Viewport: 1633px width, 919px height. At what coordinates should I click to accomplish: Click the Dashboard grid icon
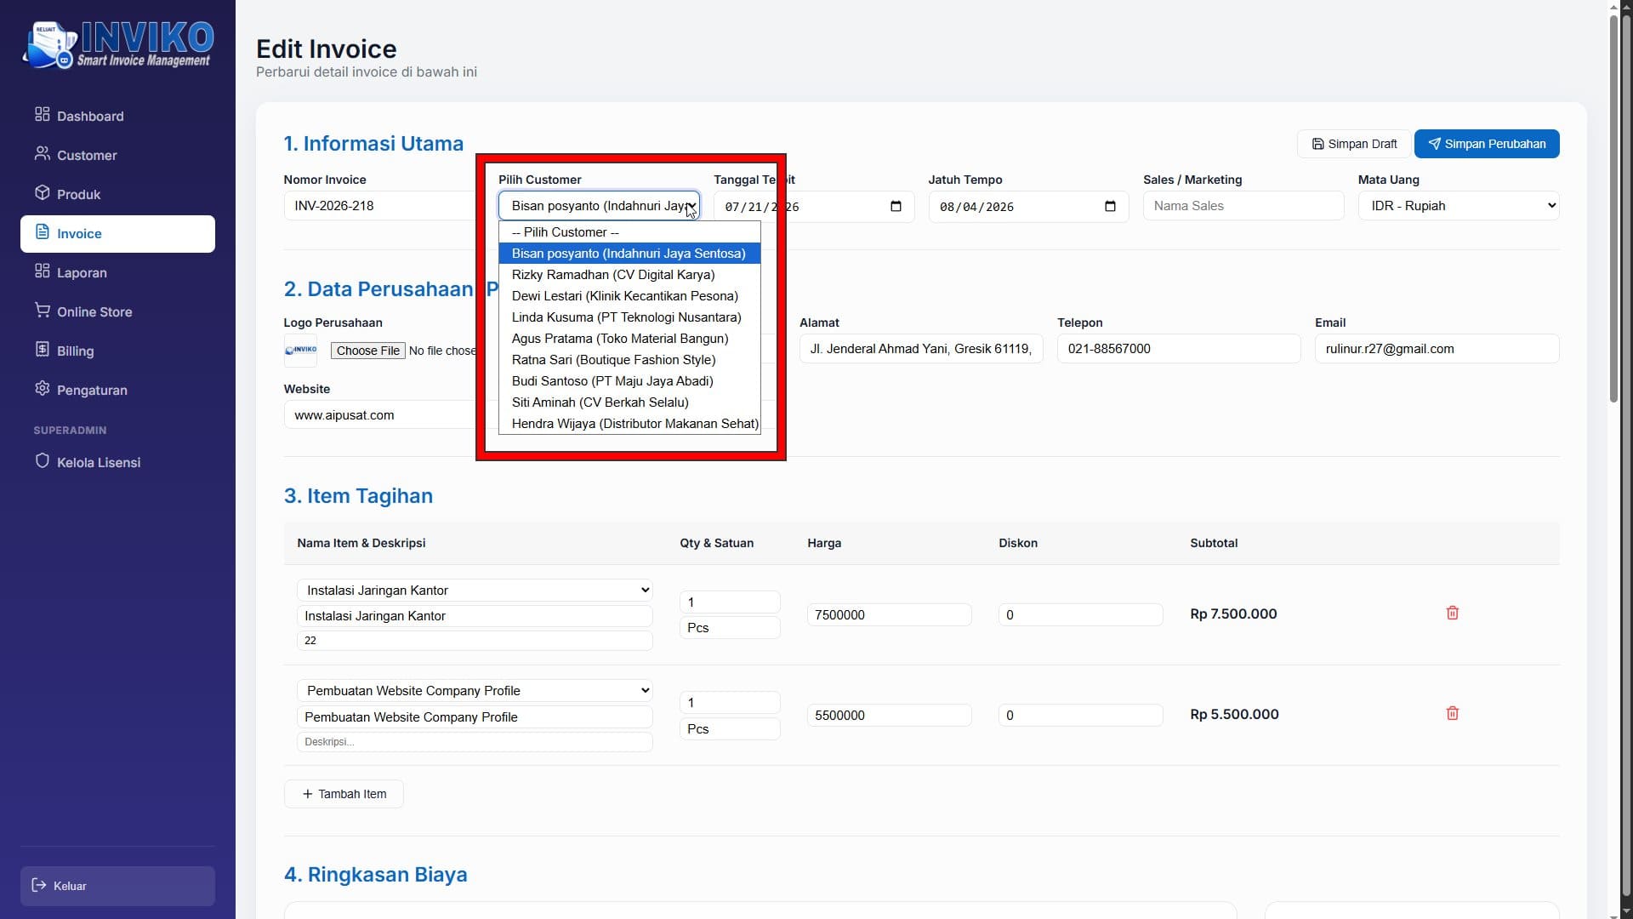[x=42, y=114]
